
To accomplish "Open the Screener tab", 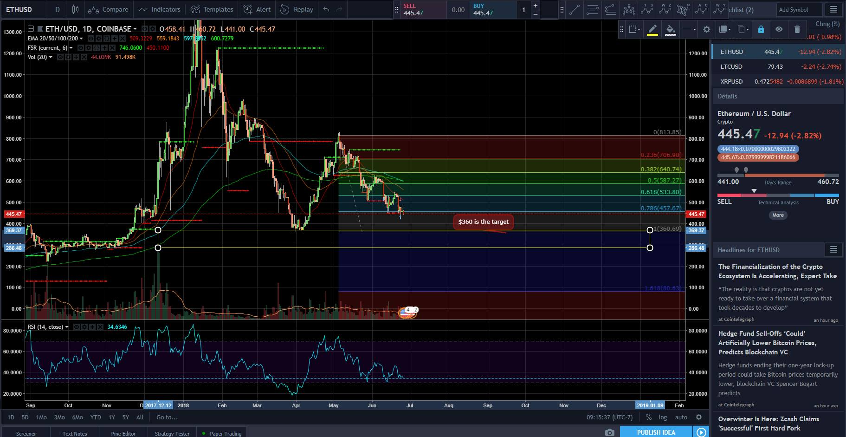I will tap(26, 433).
